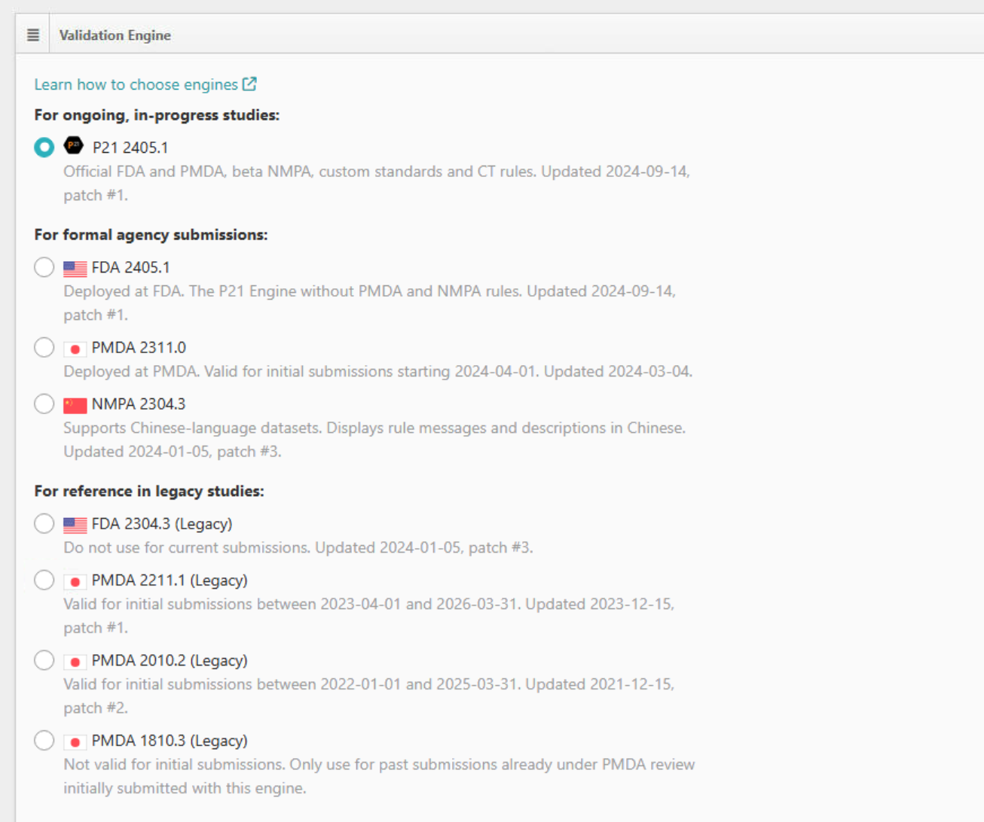Click the PMDA 2010.2 (Legacy) label

click(x=170, y=660)
